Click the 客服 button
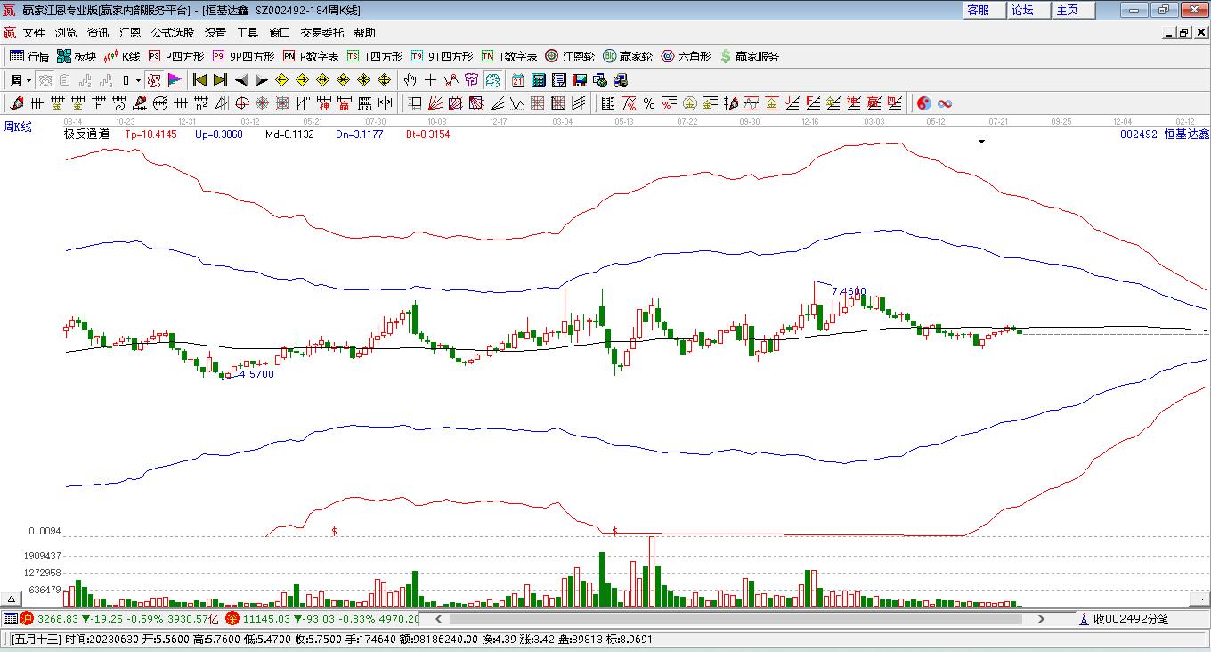 point(978,10)
